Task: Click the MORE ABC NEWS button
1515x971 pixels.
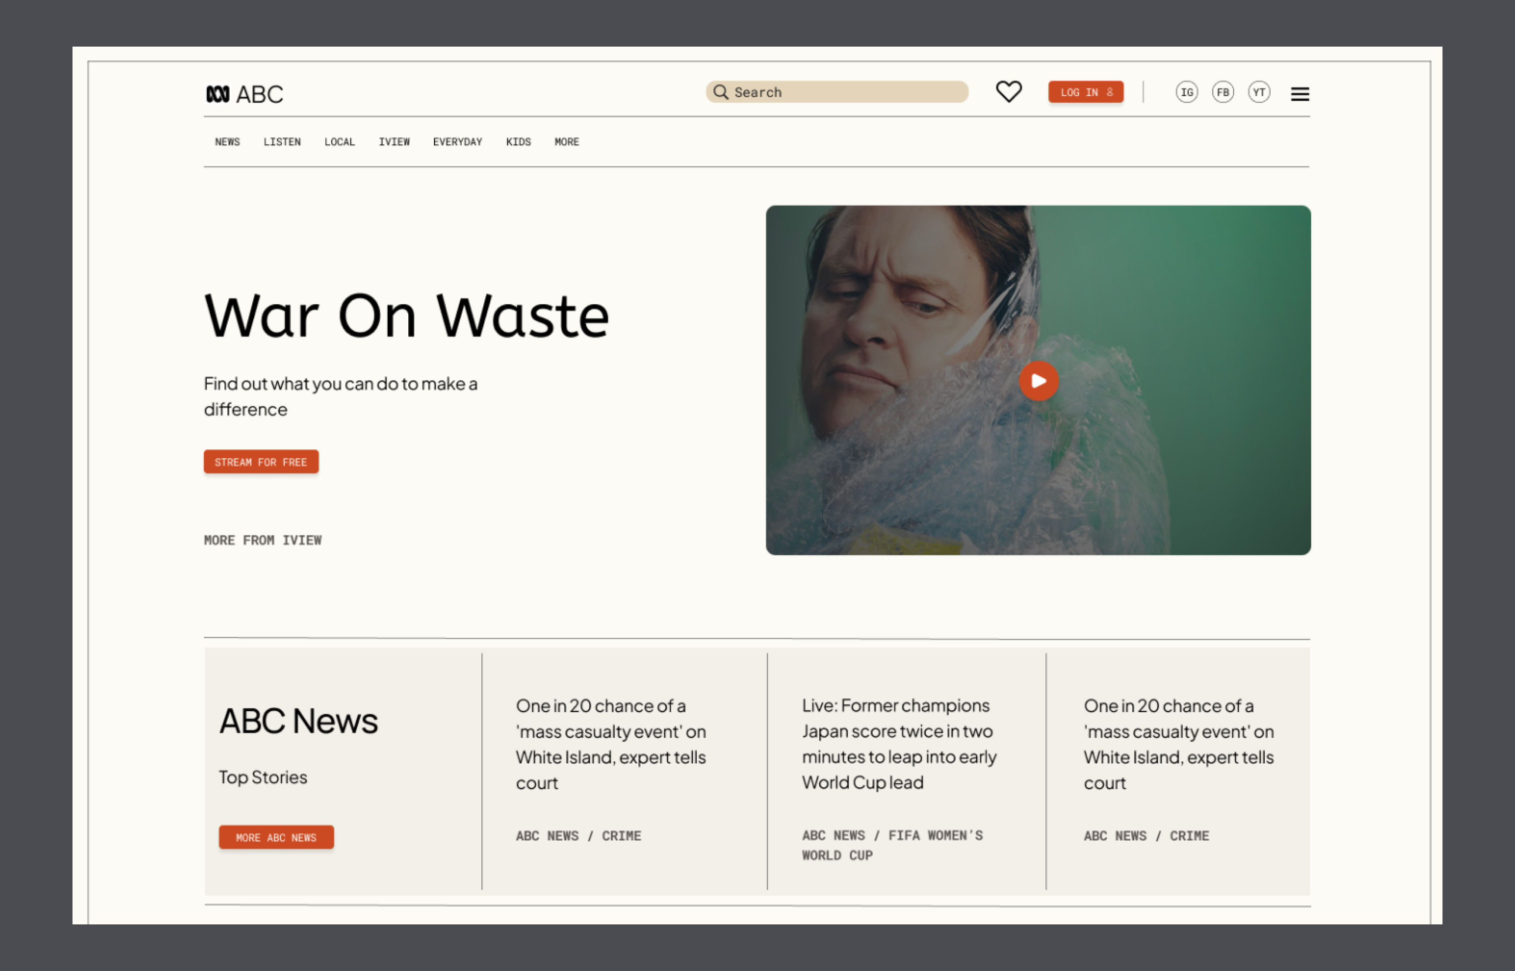Action: coord(276,837)
